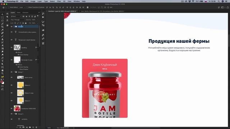Toggle Quick Mask mode icon
The width and height of the screenshot is (230, 129).
pyautogui.click(x=3, y=86)
